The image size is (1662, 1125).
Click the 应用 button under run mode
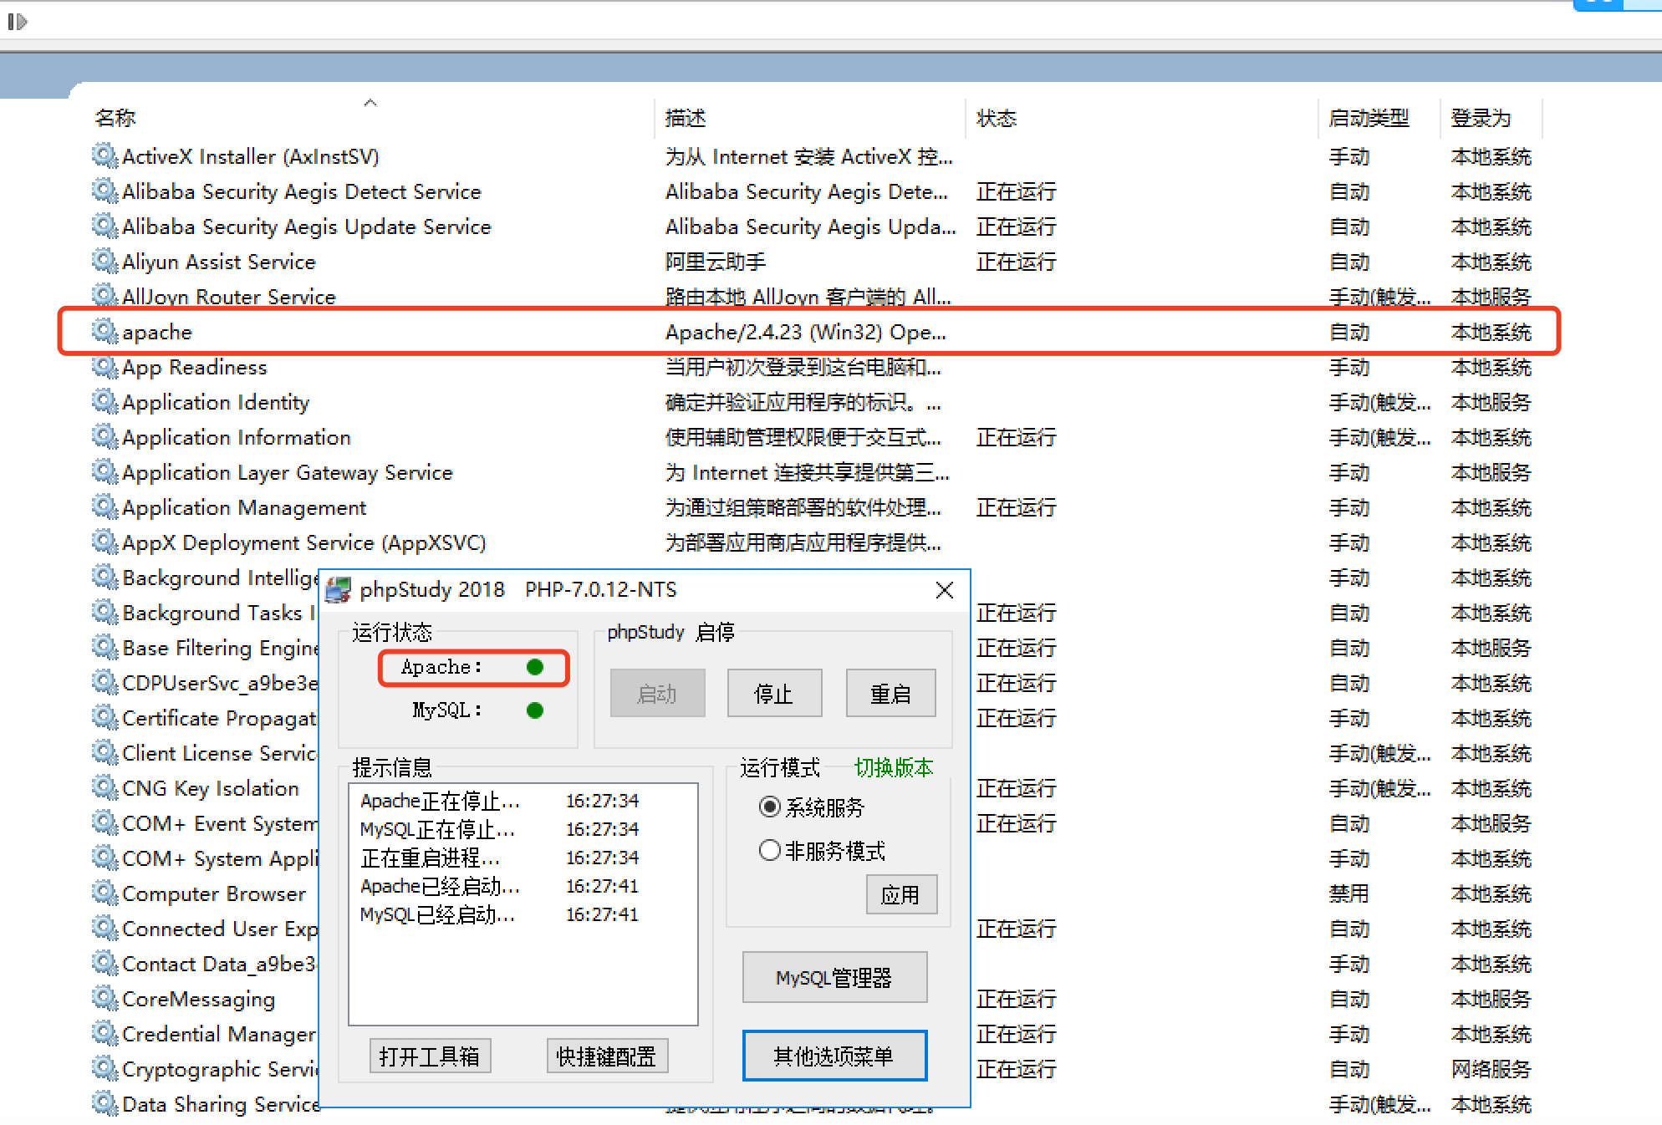(901, 894)
